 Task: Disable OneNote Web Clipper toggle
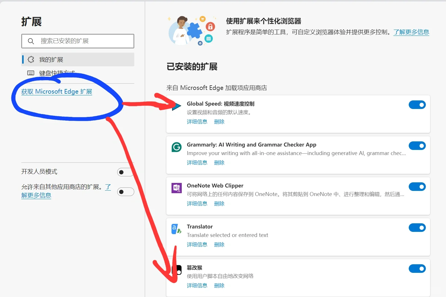tap(417, 187)
